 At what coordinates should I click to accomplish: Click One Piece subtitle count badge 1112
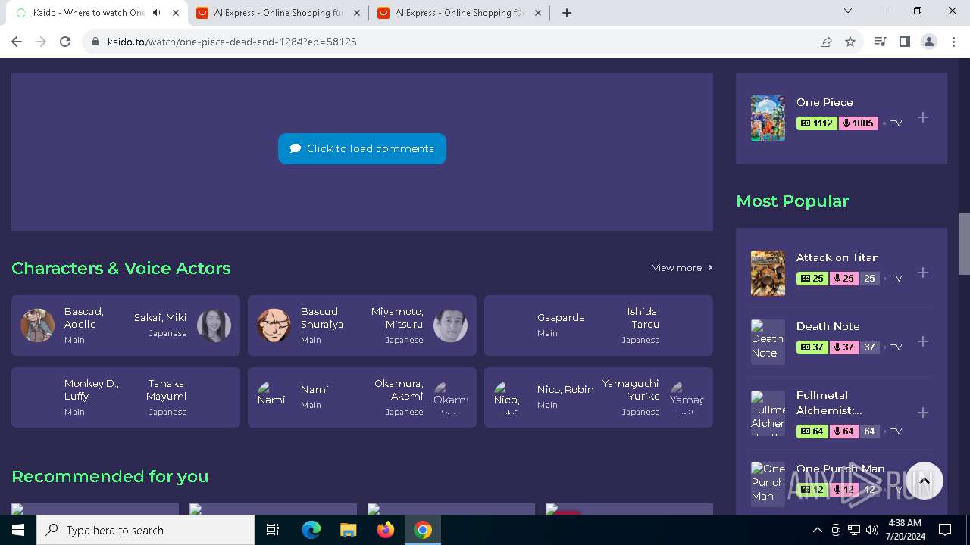(x=816, y=123)
